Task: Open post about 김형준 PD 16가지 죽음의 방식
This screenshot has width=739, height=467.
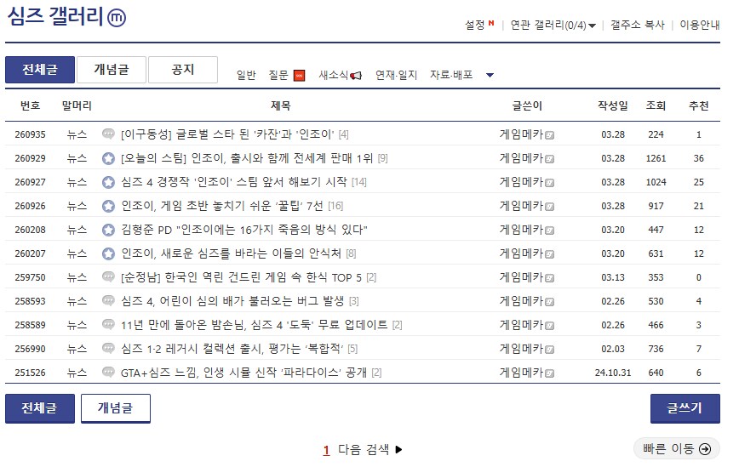Action: [244, 230]
